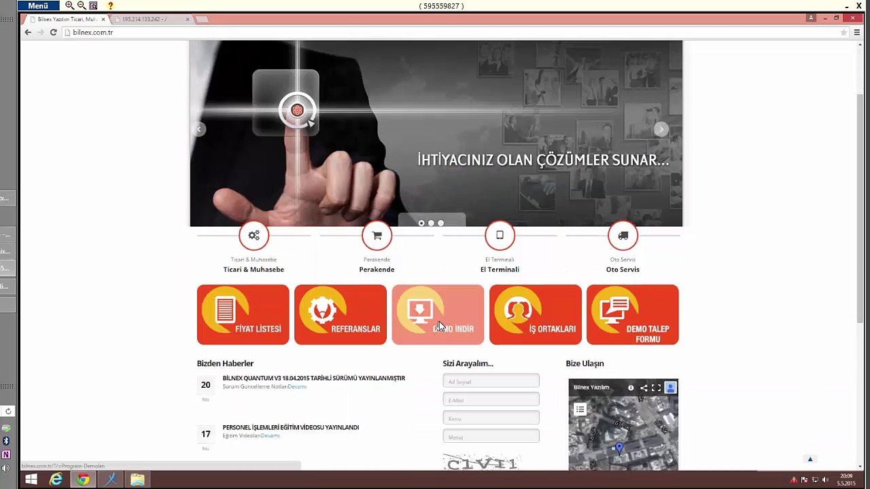This screenshot has height=489, width=870.
Task: Click the Ticari & Muhasebe gears icon
Action: click(254, 236)
